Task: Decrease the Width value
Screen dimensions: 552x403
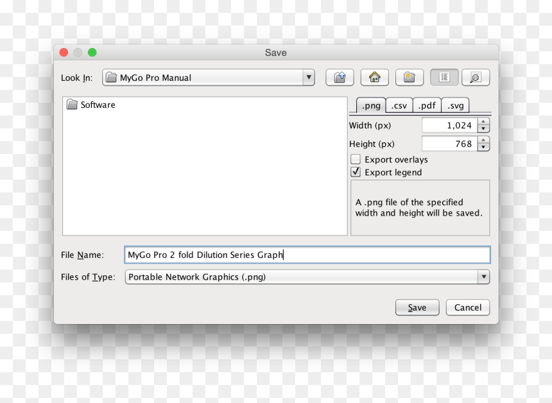Action: tap(483, 129)
